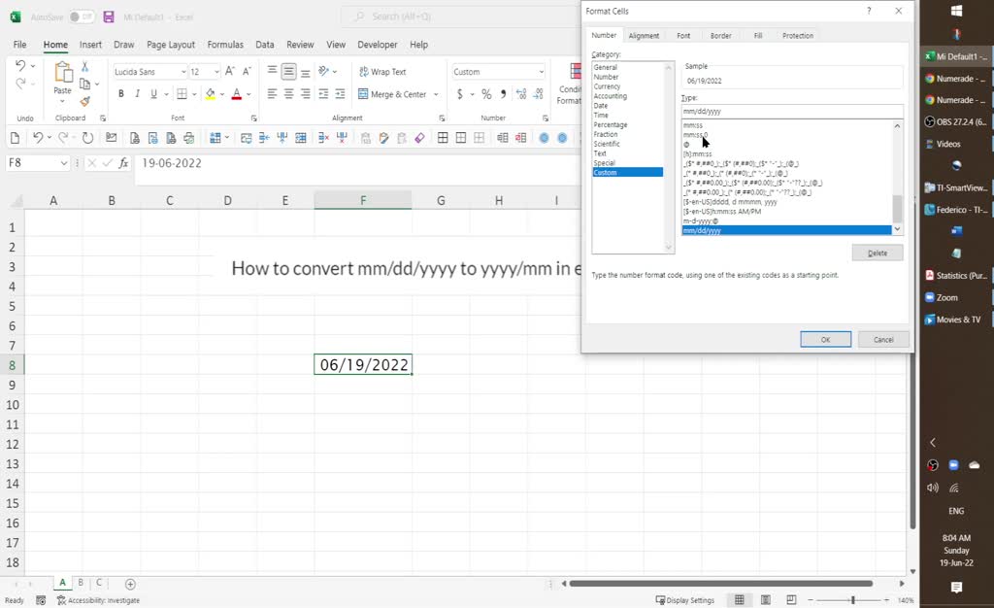Open the Merge & Center dropdown arrow
Screen dimensions: 994x608
[x=434, y=93]
